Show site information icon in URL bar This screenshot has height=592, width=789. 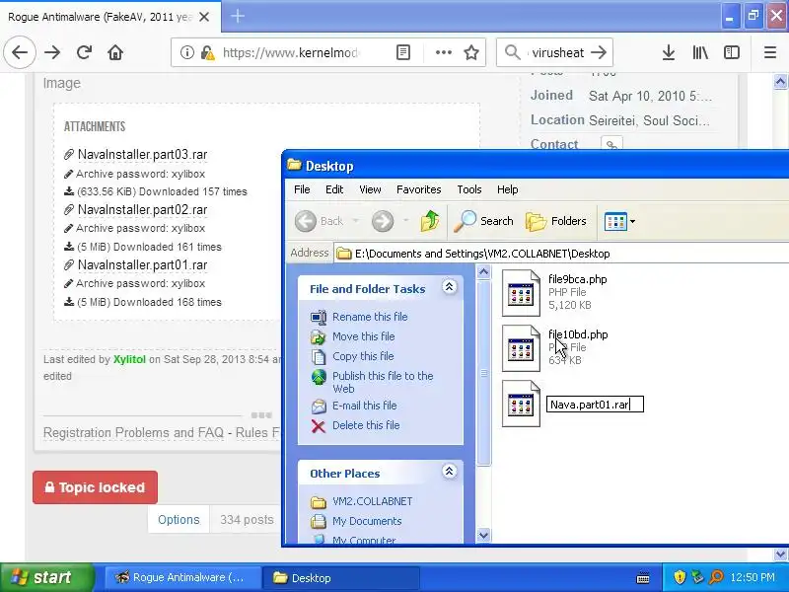(186, 52)
